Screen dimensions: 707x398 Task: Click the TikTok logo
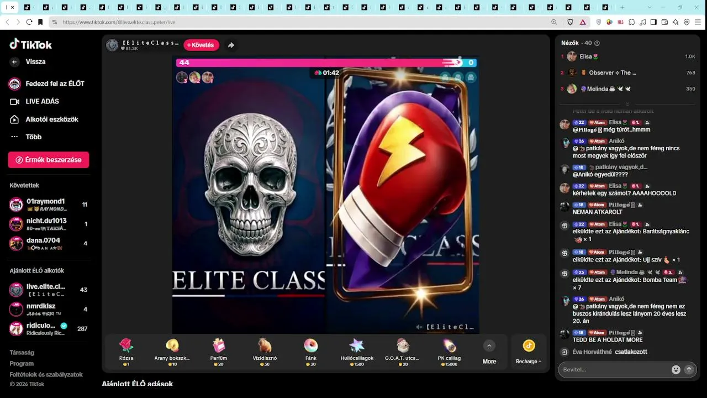pos(31,44)
